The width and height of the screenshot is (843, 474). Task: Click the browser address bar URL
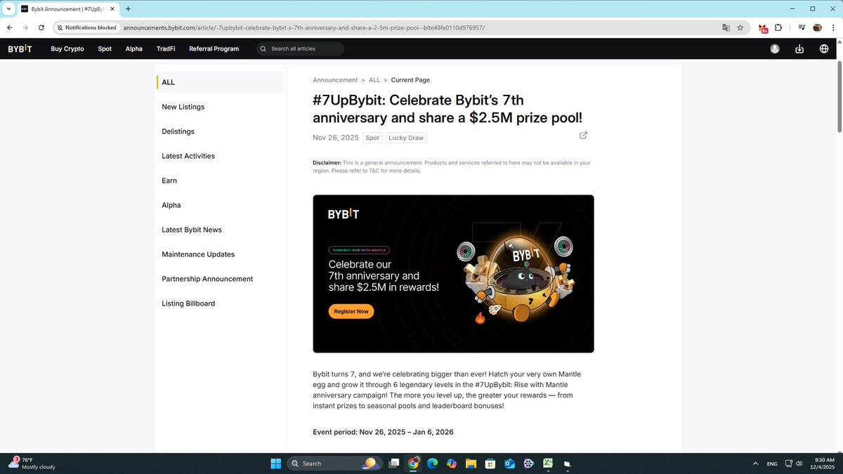coord(303,27)
